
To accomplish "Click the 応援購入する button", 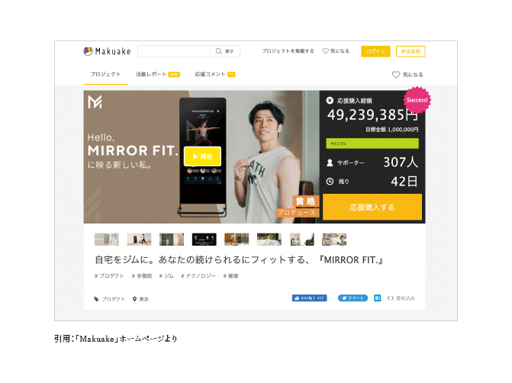I will click(372, 207).
